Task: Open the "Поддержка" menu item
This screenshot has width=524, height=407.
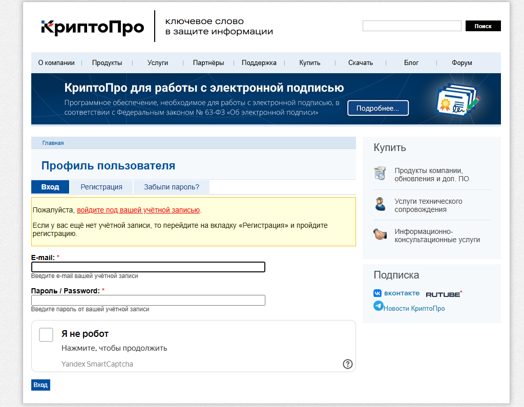Action: pyautogui.click(x=259, y=63)
